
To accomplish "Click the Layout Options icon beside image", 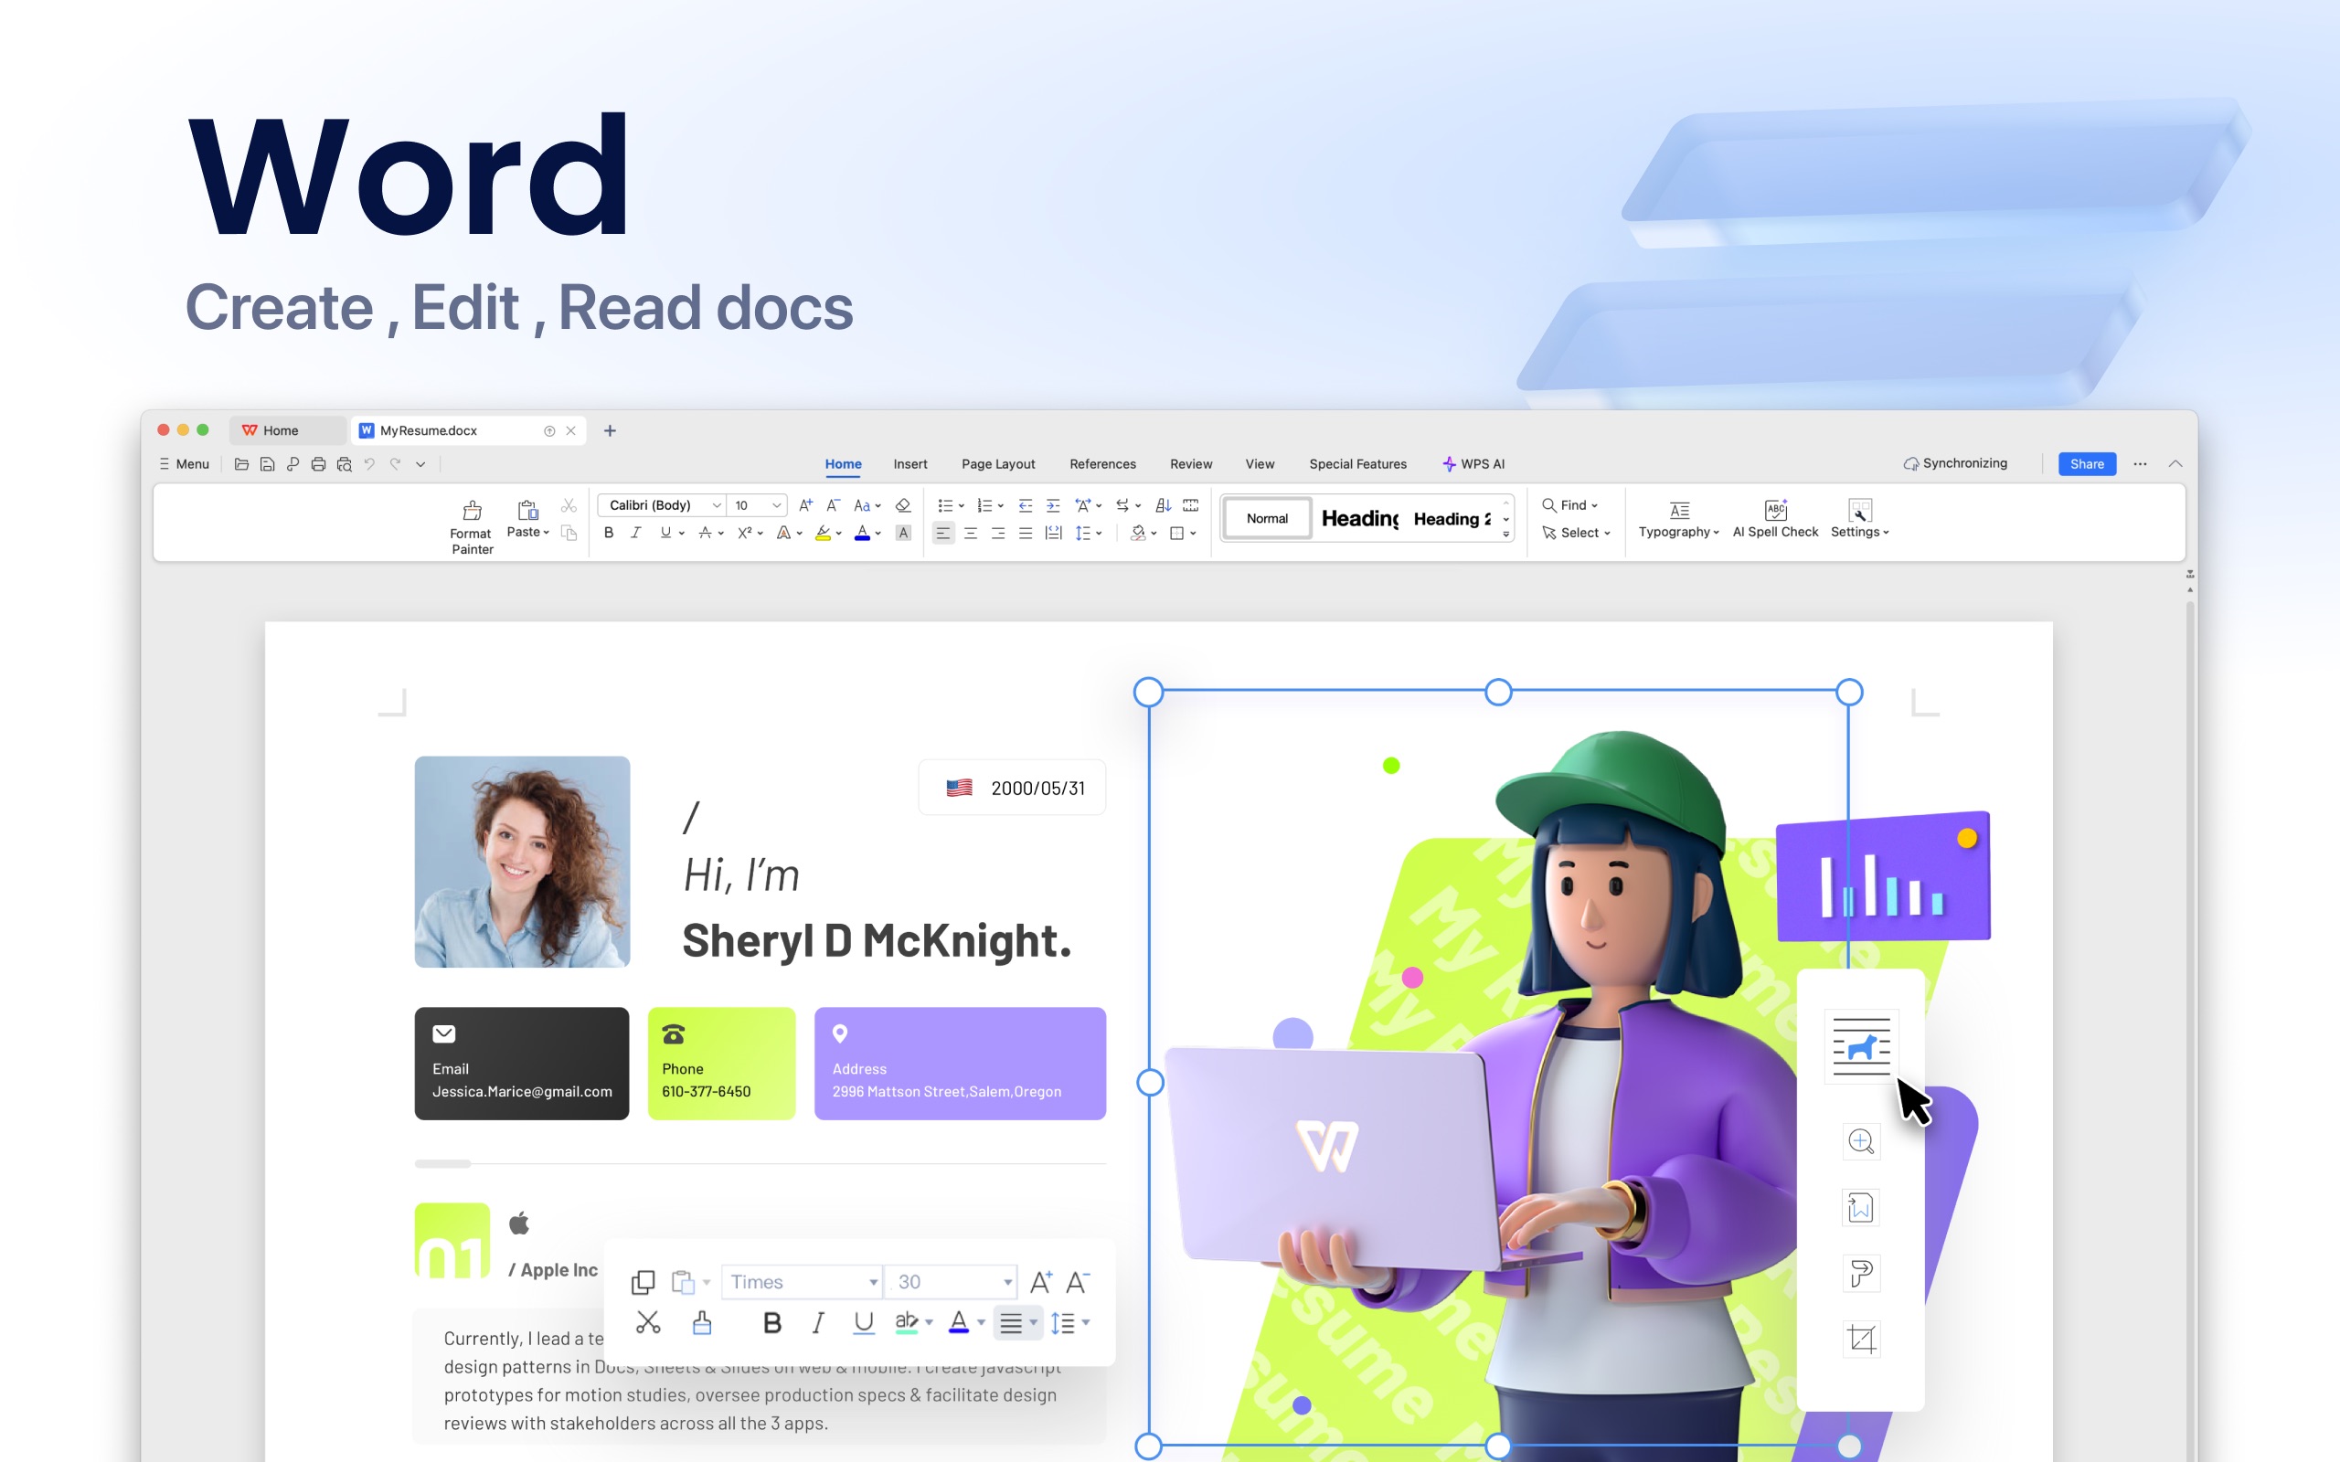I will pos(1861,1047).
